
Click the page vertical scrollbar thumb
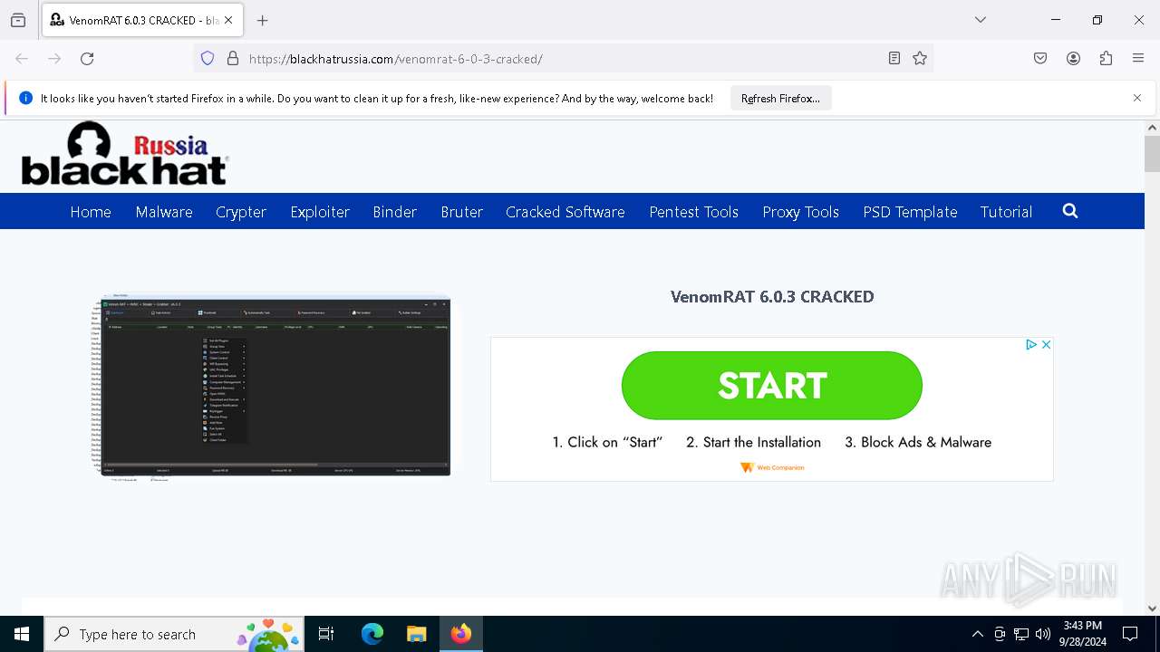tap(1152, 154)
